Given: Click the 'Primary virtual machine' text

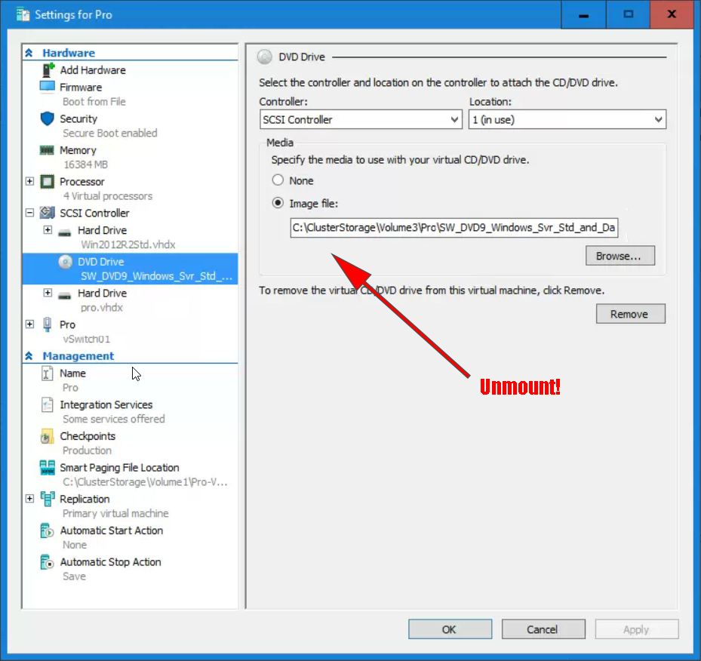Looking at the screenshot, I should point(115,513).
